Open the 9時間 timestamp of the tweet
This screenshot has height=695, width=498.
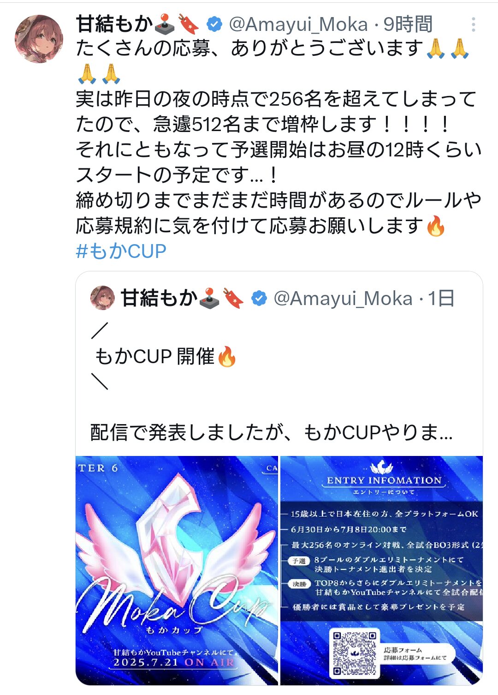point(408,24)
